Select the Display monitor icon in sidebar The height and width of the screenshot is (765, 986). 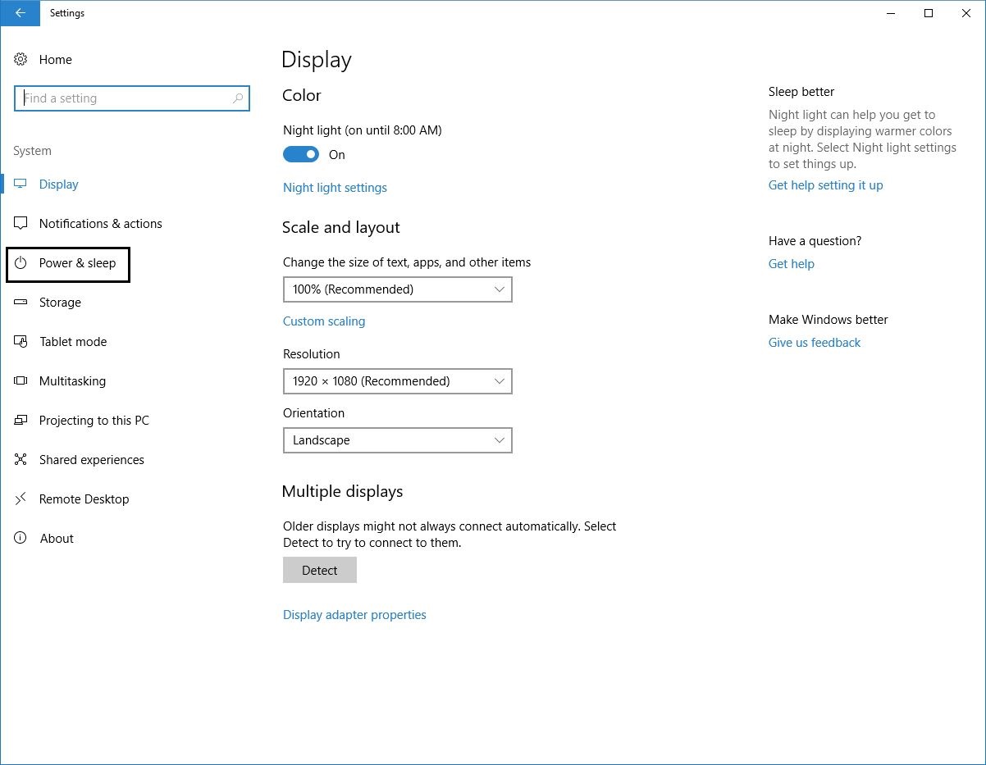tap(21, 184)
